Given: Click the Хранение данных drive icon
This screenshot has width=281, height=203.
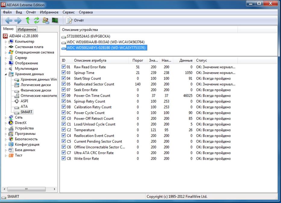Looking at the screenshot, I should [11, 74].
